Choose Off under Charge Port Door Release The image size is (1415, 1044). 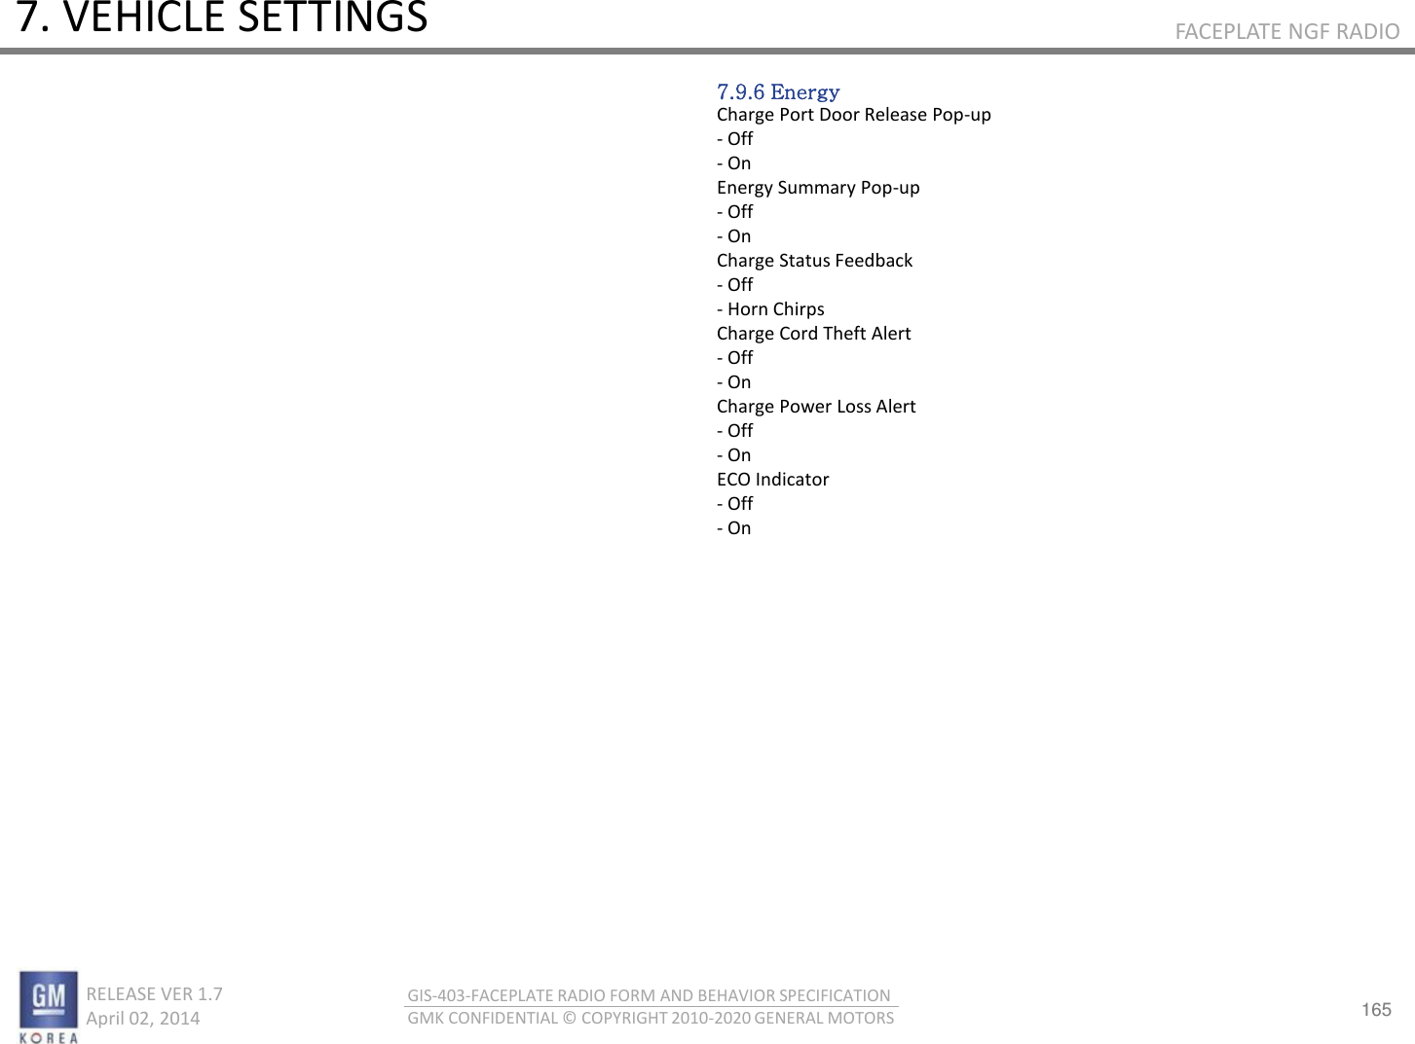[735, 139]
